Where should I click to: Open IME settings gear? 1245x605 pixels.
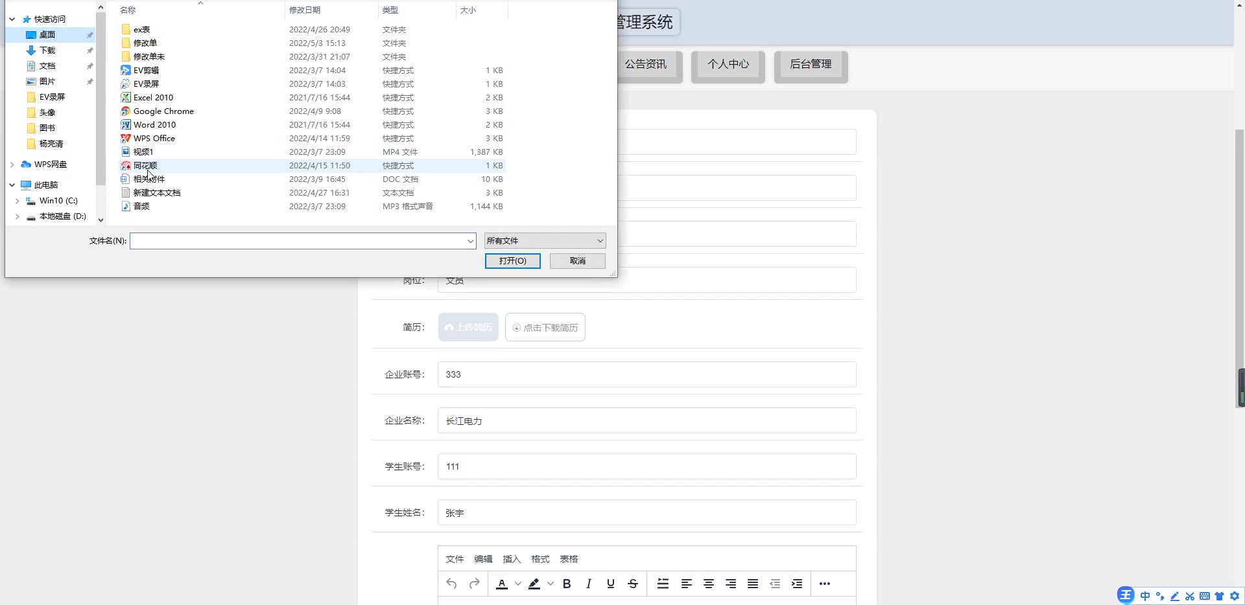click(1235, 596)
